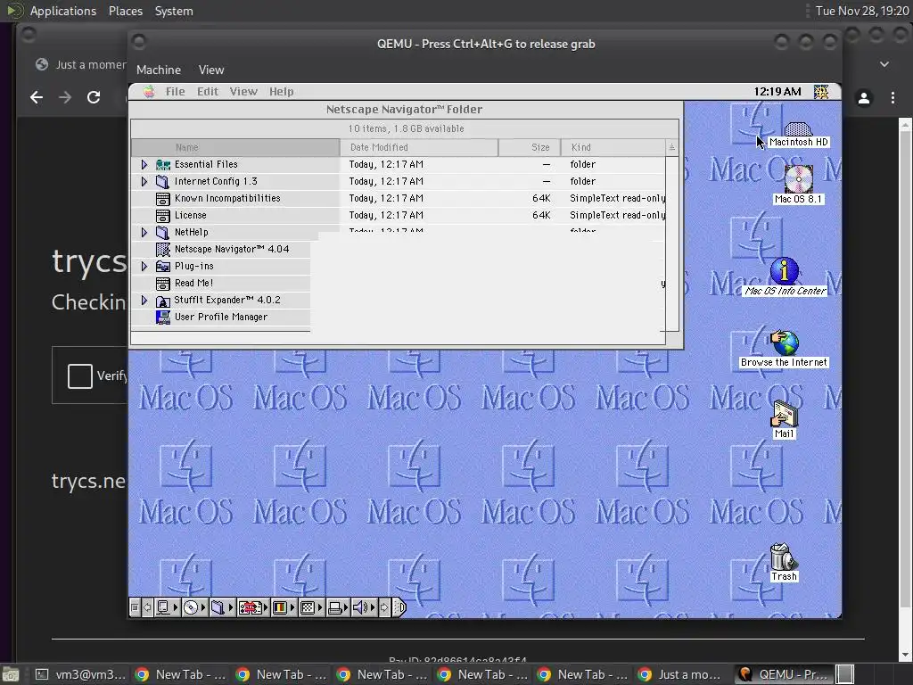
Task: Click browser back arrow behind QEMU
Action: point(37,97)
